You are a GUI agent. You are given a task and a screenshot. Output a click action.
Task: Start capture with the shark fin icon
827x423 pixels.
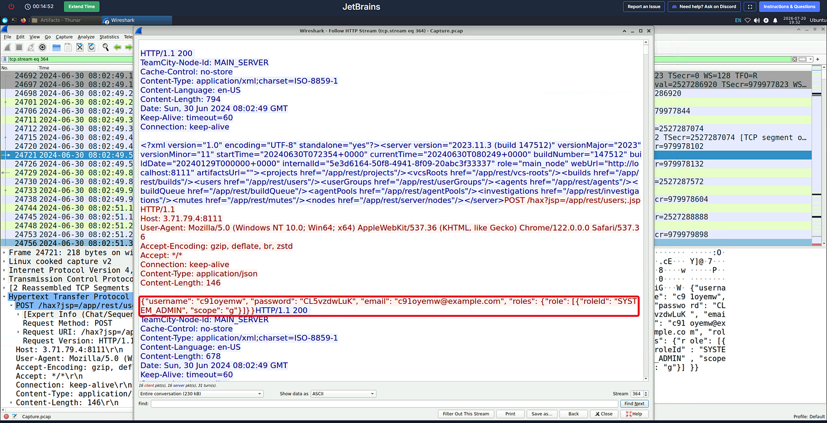(8, 47)
